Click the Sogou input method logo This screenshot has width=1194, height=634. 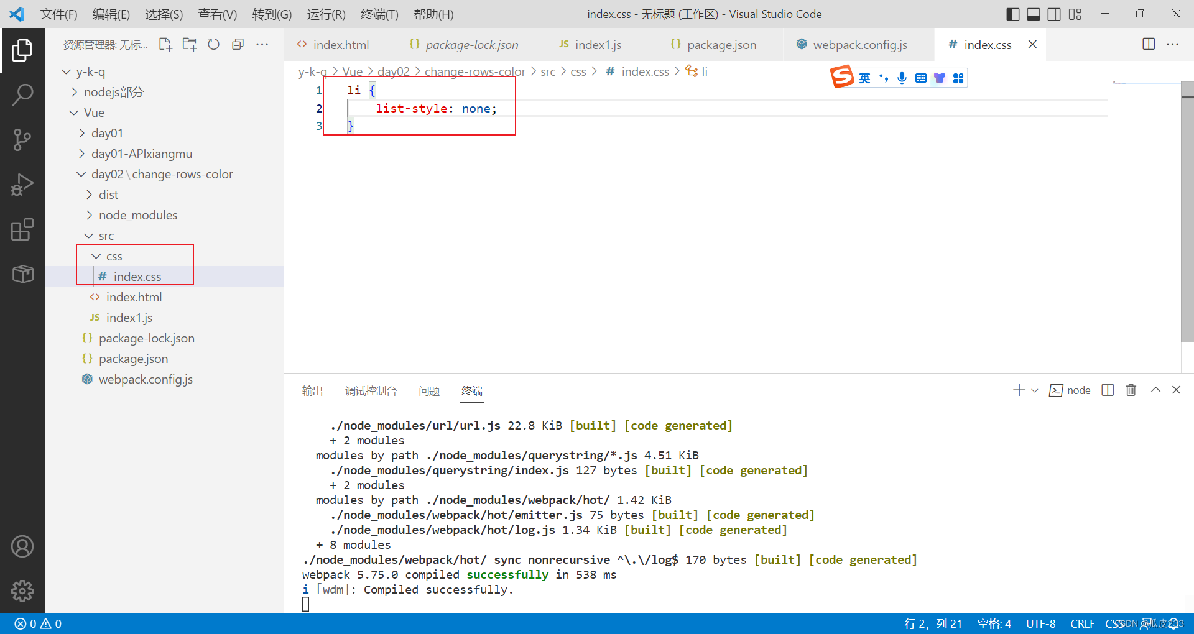pos(843,77)
